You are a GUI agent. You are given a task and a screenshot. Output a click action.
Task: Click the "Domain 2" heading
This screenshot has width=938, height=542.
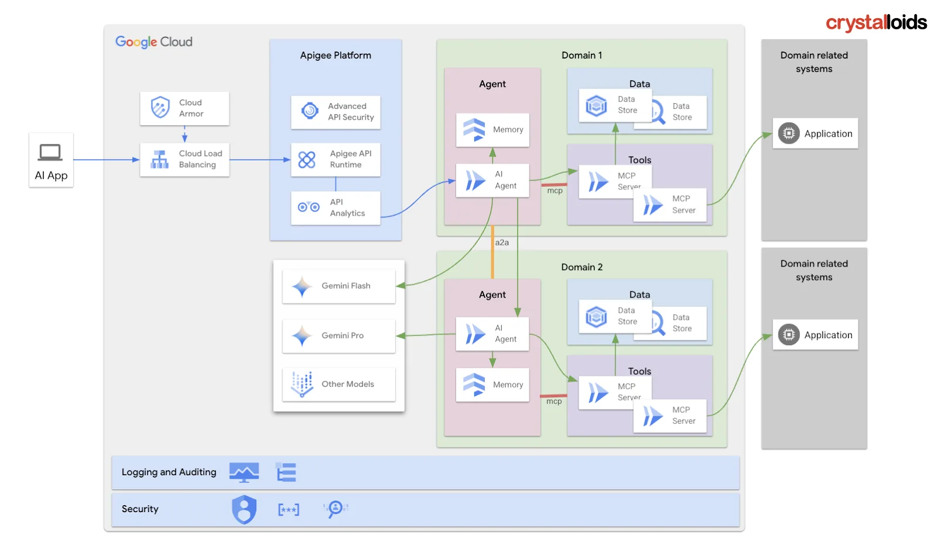click(x=582, y=267)
